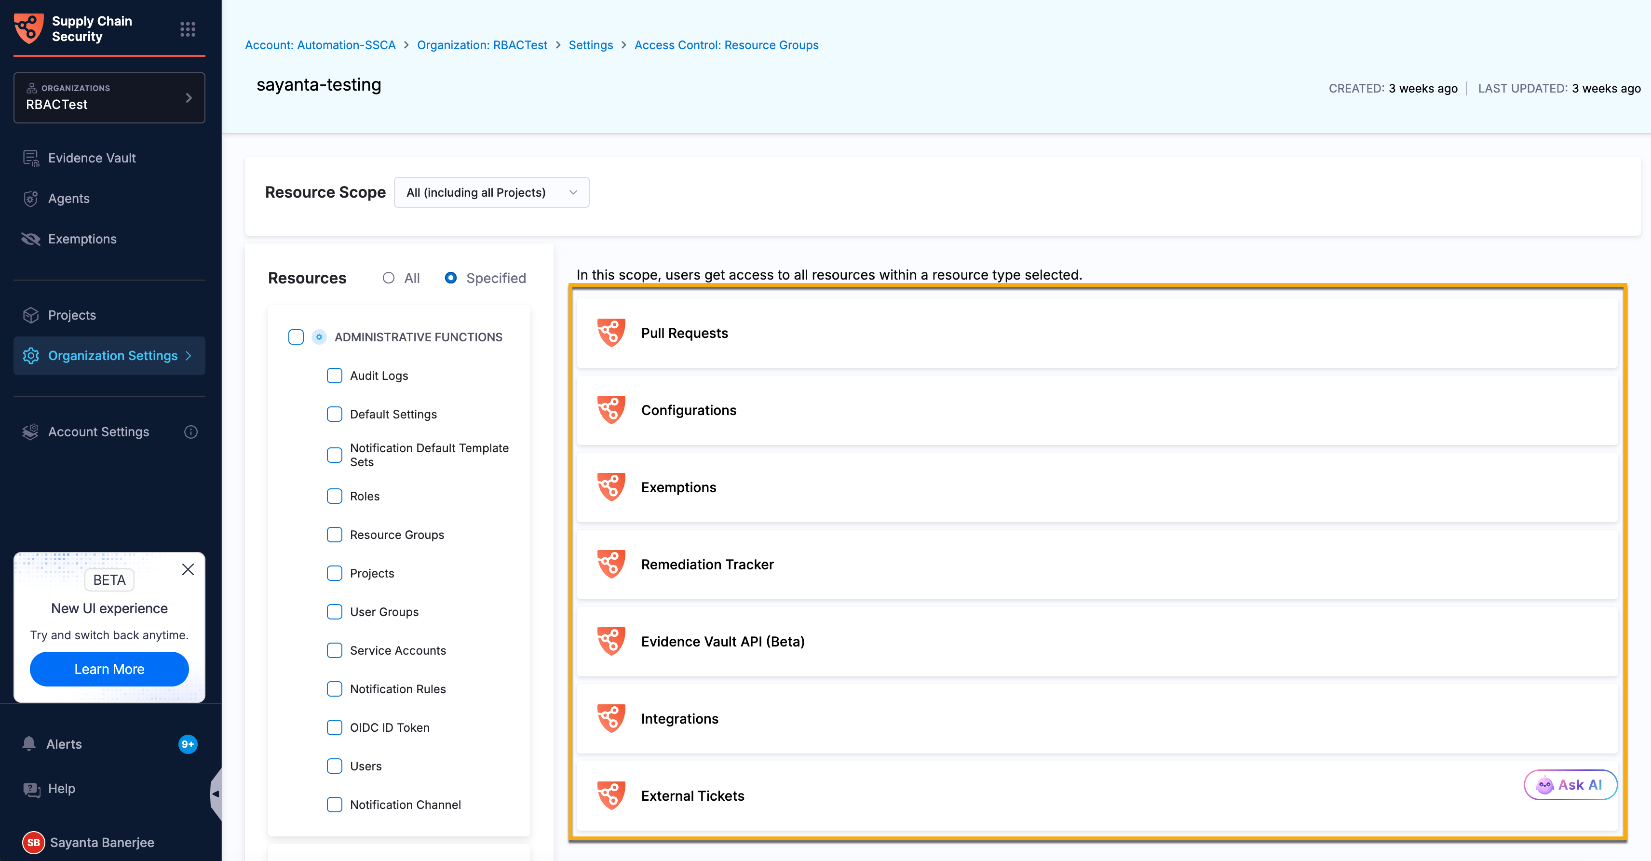Click the sayanta-testing title
Image resolution: width=1651 pixels, height=861 pixels.
click(319, 84)
